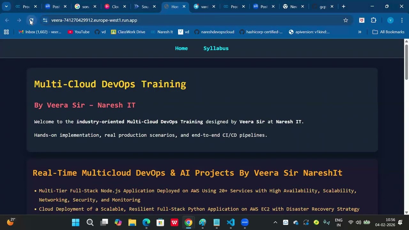This screenshot has width=409, height=230.
Task: Close the 'gcp' tab
Action: pos(332,6)
